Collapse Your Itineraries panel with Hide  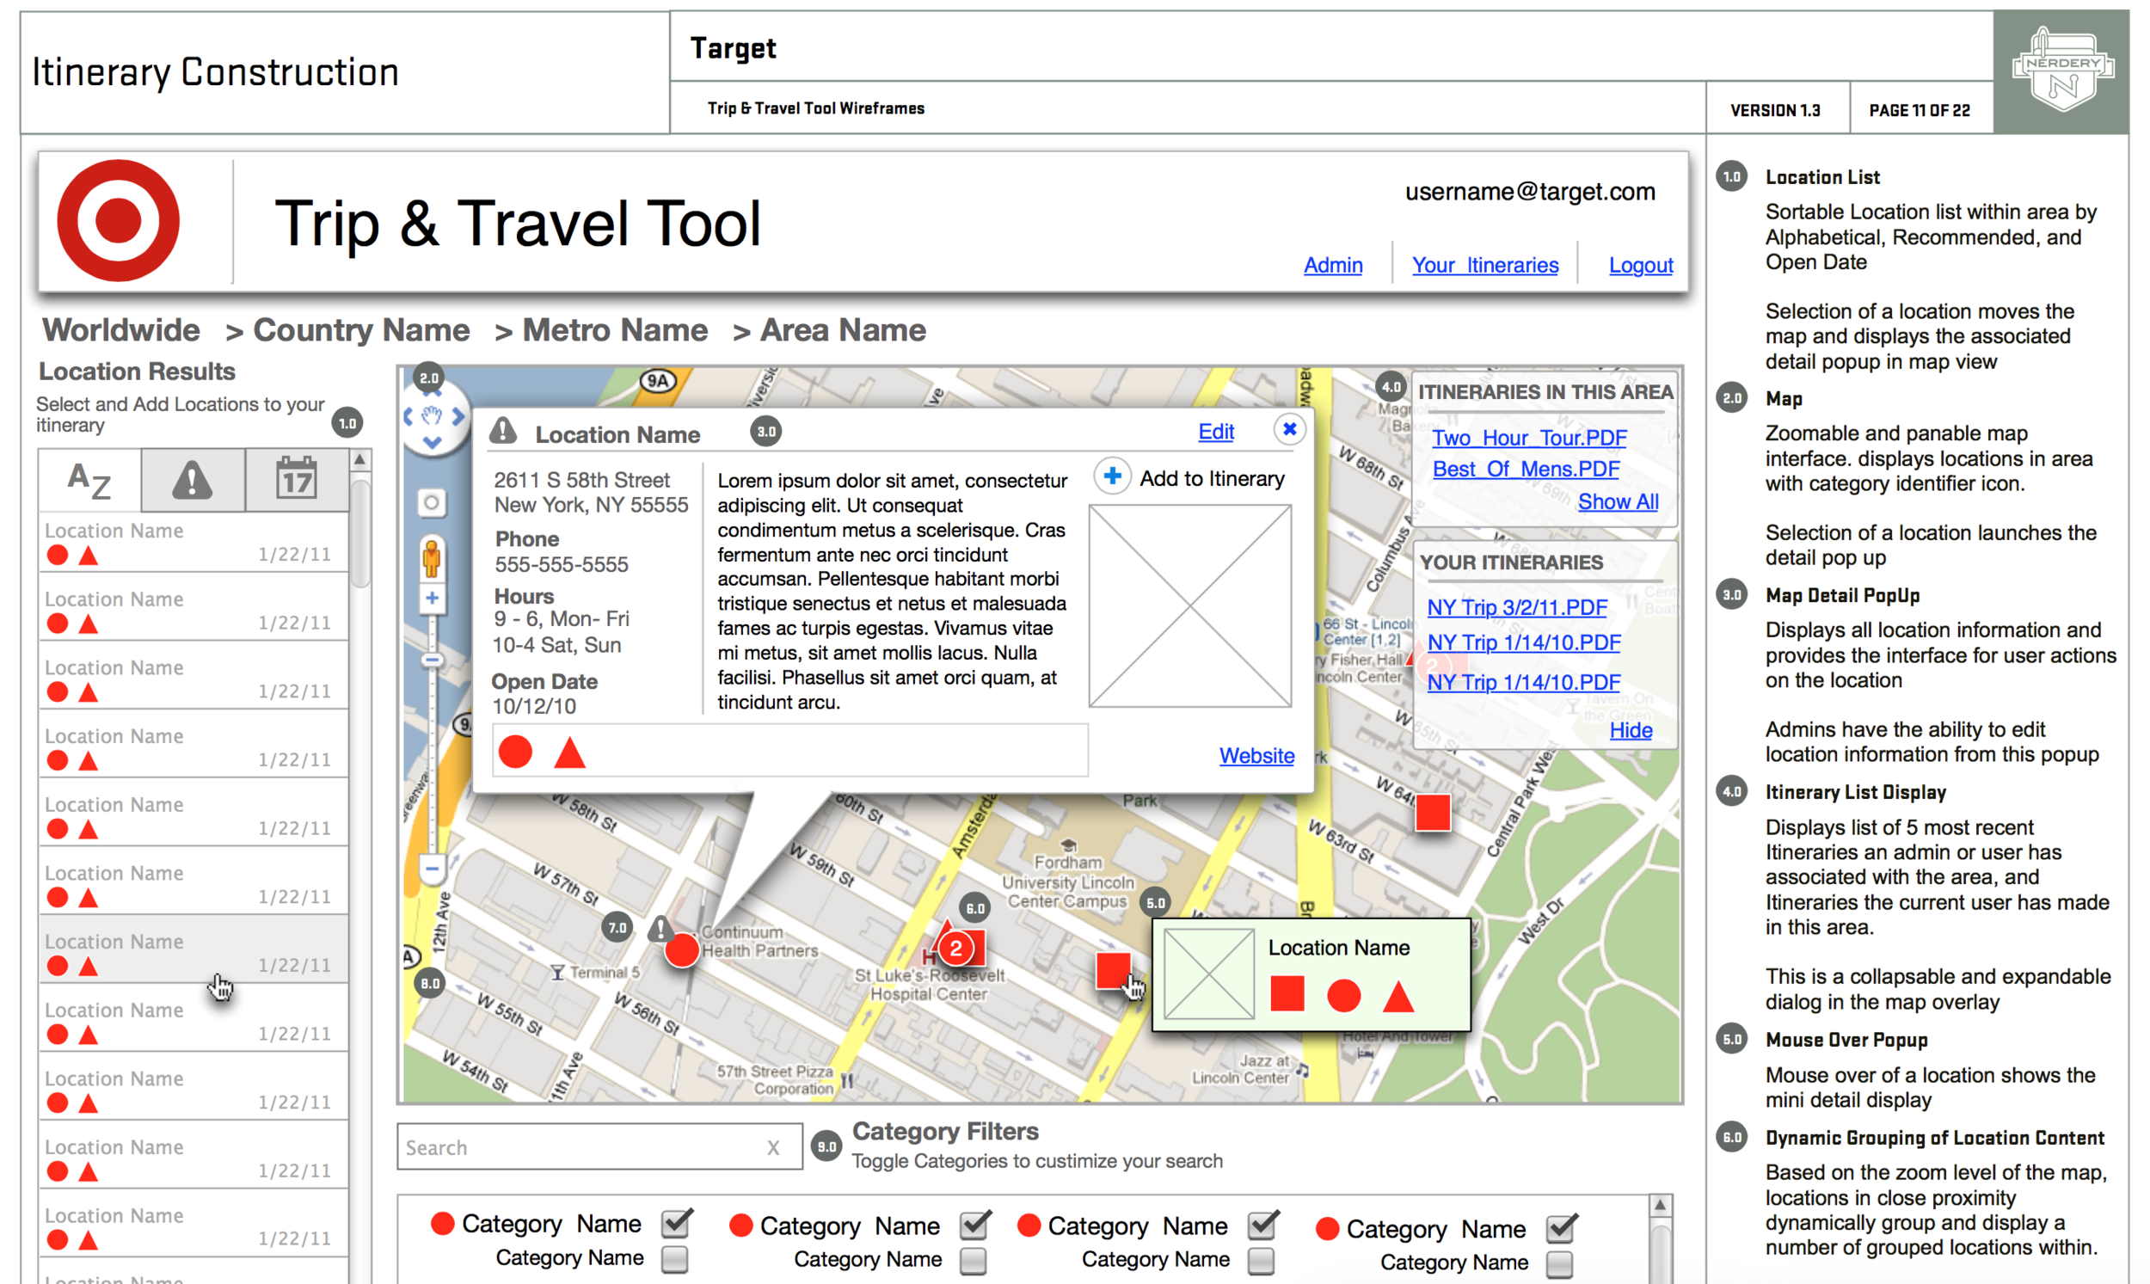point(1631,730)
